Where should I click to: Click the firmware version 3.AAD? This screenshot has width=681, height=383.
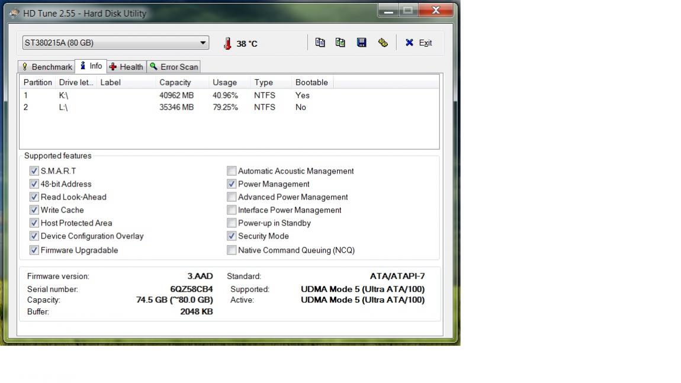click(x=200, y=276)
